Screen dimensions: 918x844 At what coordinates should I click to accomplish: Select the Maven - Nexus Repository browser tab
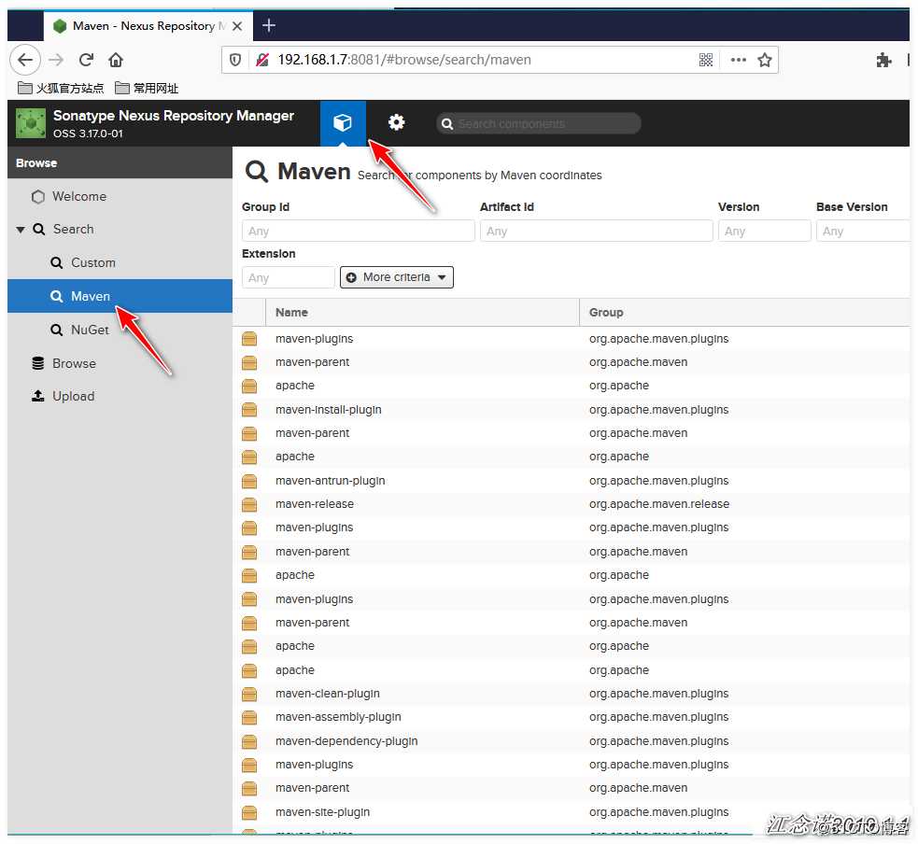point(148,26)
